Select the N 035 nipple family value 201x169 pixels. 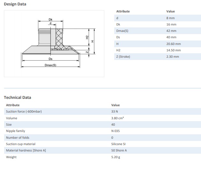[115, 131]
